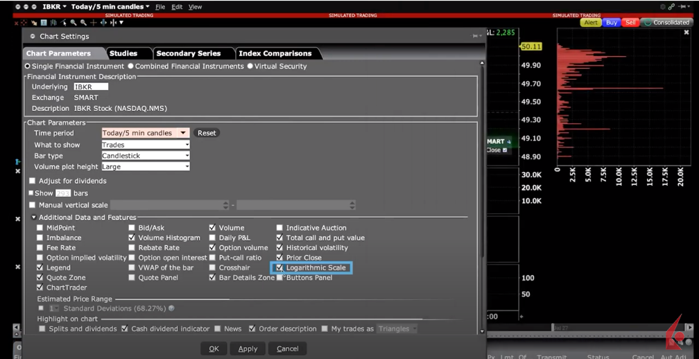
Task: Click the link chain icon at top right
Action: (x=672, y=7)
